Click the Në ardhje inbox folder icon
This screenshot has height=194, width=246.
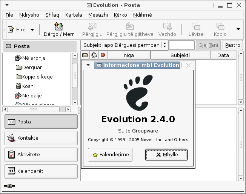coord(18,58)
